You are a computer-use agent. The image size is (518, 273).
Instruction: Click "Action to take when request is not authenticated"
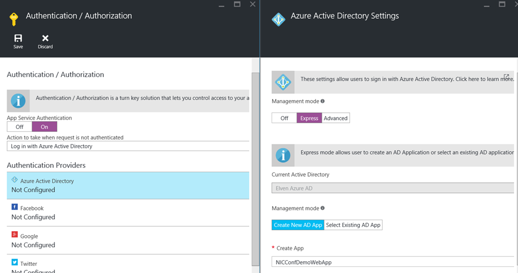pos(65,137)
